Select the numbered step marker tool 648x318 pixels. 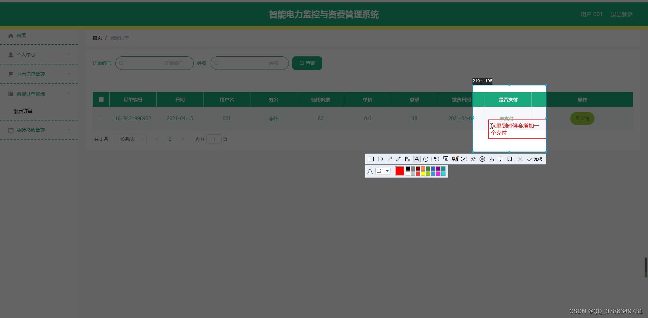click(x=426, y=159)
